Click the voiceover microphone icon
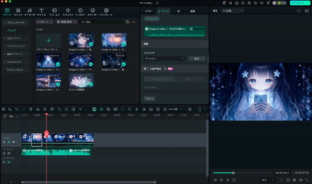Viewport: 312px width, 184px height. coord(137,109)
